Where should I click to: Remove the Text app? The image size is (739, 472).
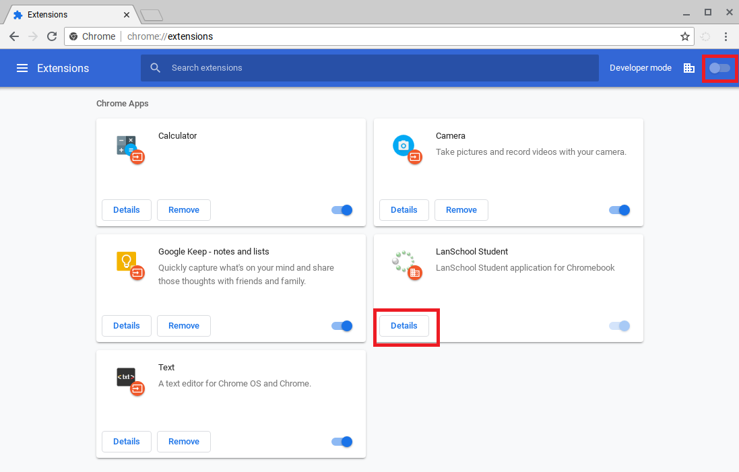pyautogui.click(x=184, y=442)
